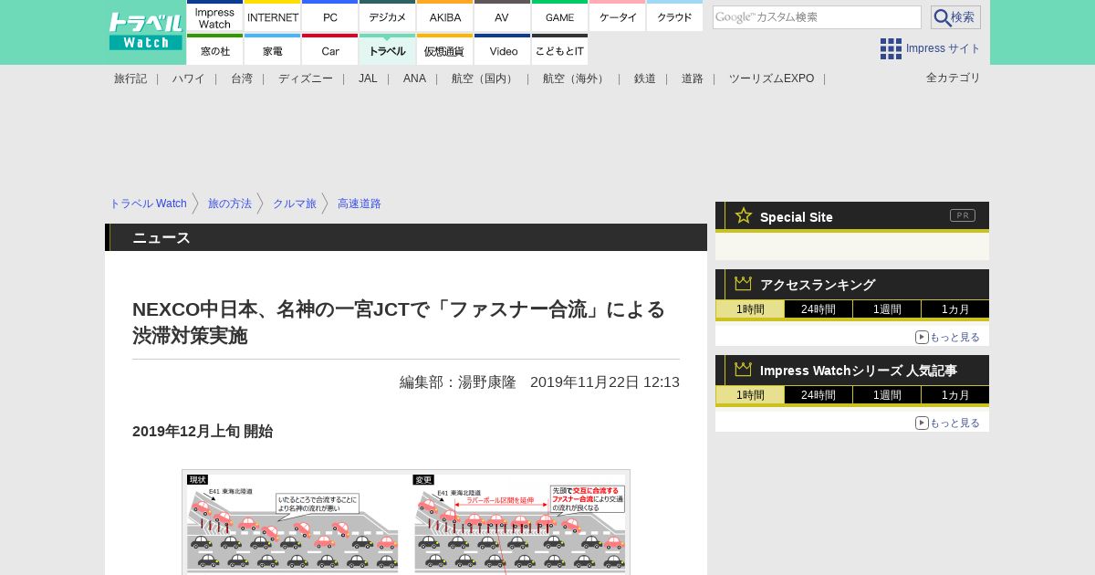
Task: Go to クルマ旅 breadcrumb
Action: (x=295, y=204)
